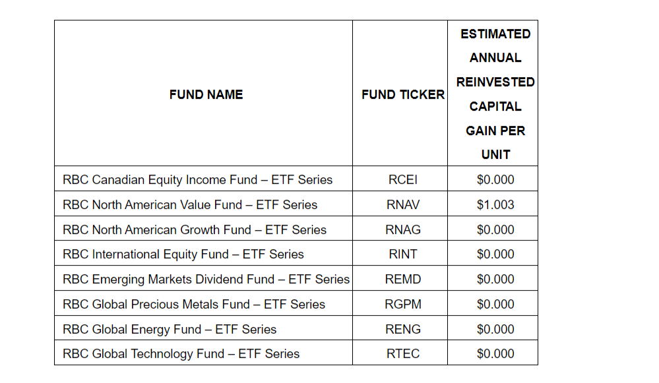659x383 pixels.
Task: Select the RGPM ticker symbol
Action: 402,304
